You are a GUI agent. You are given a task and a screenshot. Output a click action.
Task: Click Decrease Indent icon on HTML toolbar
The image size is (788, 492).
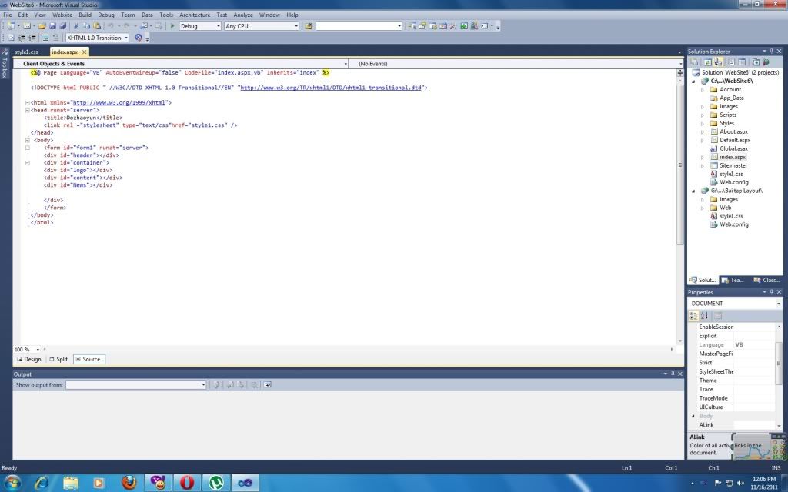point(22,38)
